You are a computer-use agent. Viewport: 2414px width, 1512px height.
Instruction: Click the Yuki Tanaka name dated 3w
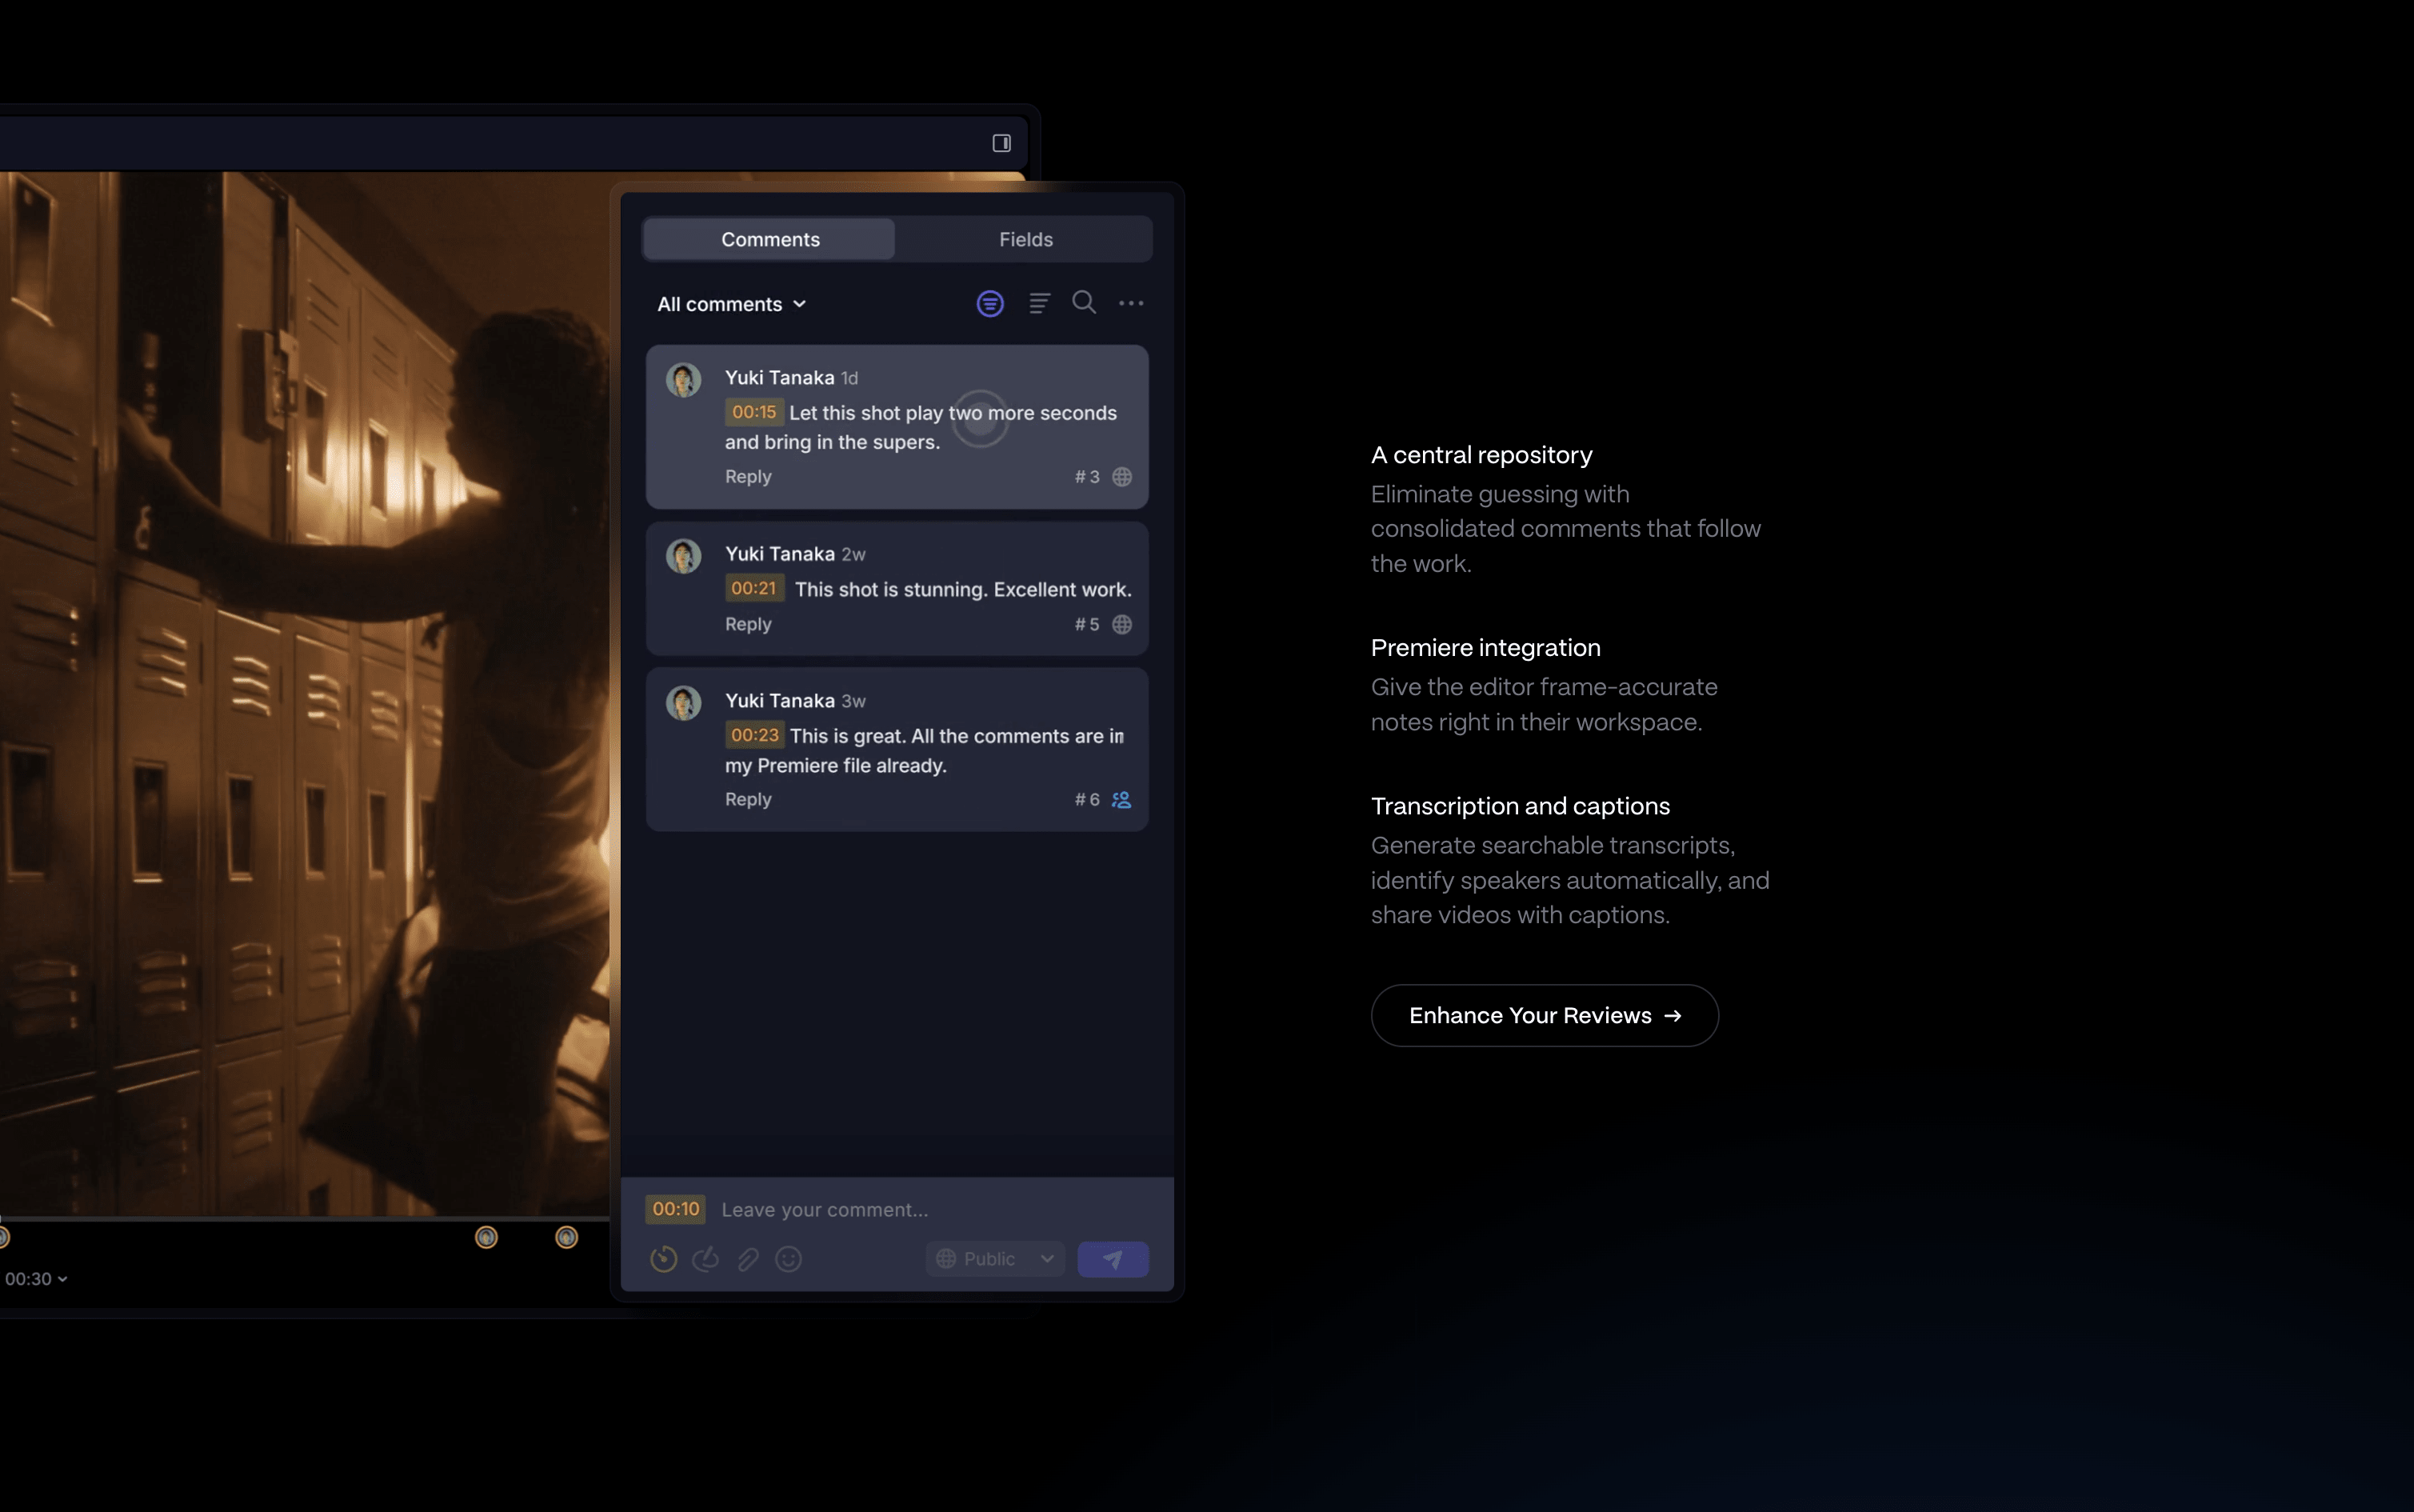(779, 701)
